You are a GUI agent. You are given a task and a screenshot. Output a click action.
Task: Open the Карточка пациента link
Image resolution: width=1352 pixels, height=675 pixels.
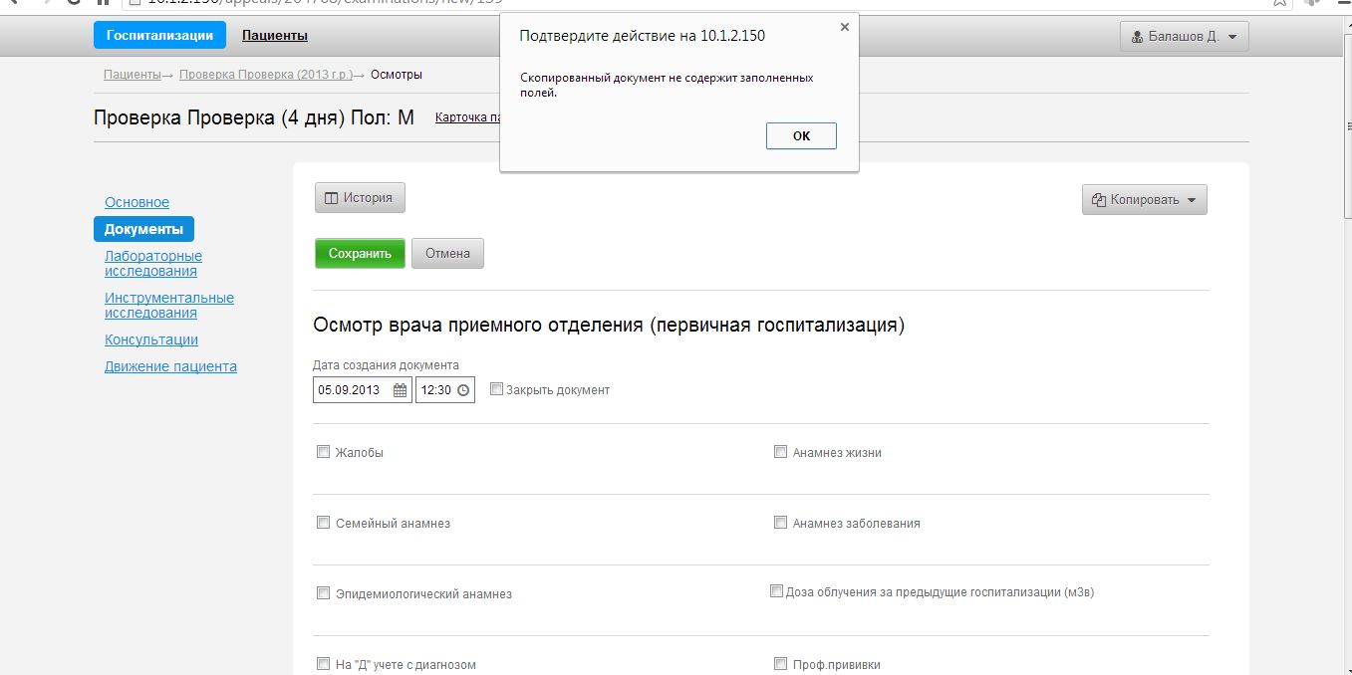point(467,117)
